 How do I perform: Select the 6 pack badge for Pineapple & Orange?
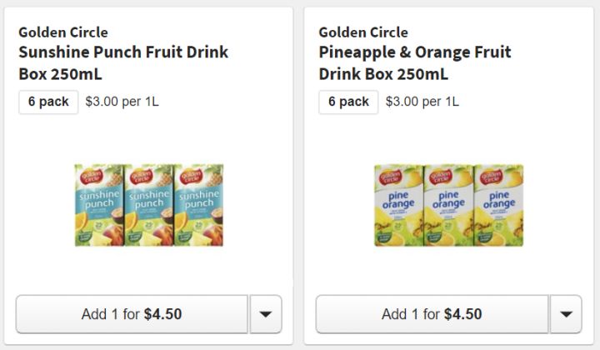[x=348, y=102]
